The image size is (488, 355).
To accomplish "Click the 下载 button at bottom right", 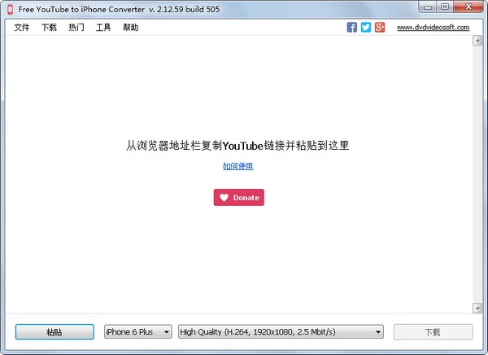I will click(x=433, y=332).
